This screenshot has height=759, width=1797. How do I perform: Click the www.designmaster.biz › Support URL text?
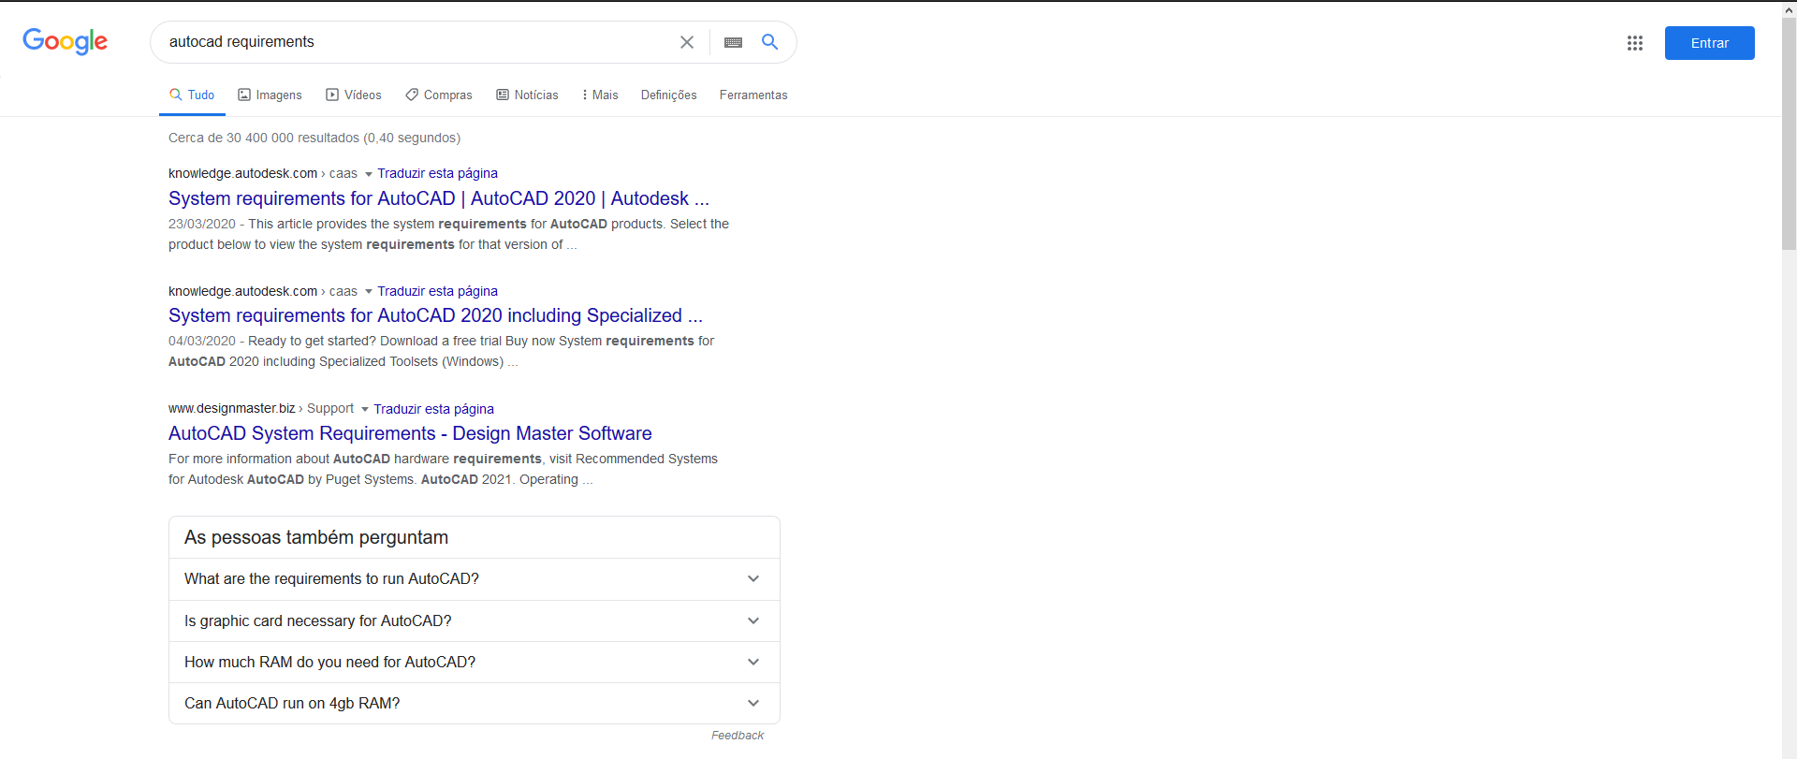[x=261, y=409]
